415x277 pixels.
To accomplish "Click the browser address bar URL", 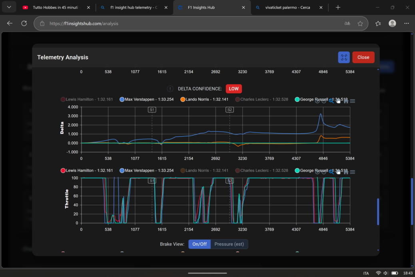I will (84, 24).
